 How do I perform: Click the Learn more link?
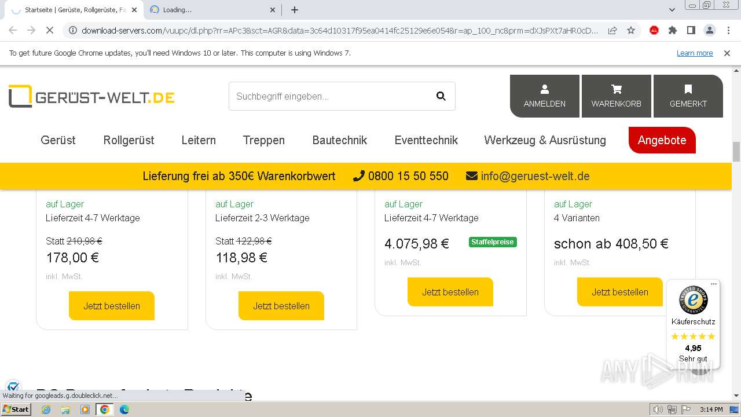coord(695,53)
